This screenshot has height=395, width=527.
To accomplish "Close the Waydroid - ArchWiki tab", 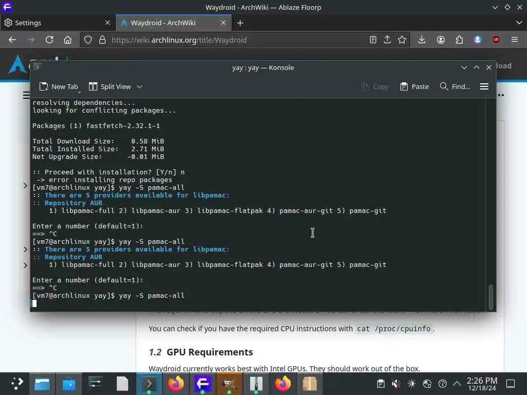I will coord(223,23).
